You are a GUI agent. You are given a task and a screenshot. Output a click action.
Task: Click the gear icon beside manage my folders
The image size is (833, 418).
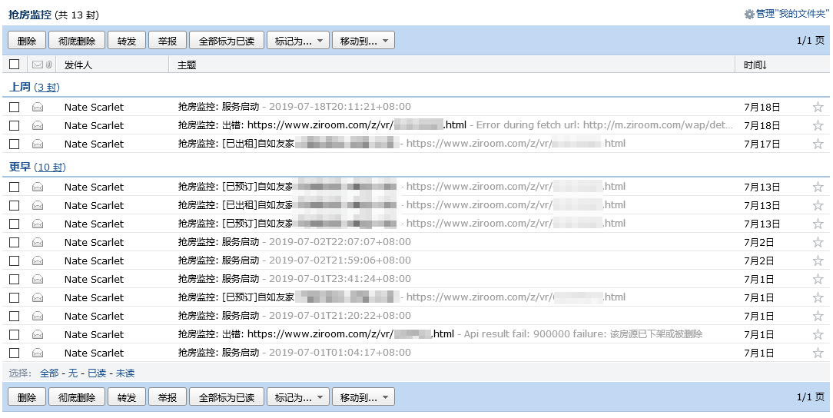coord(749,15)
